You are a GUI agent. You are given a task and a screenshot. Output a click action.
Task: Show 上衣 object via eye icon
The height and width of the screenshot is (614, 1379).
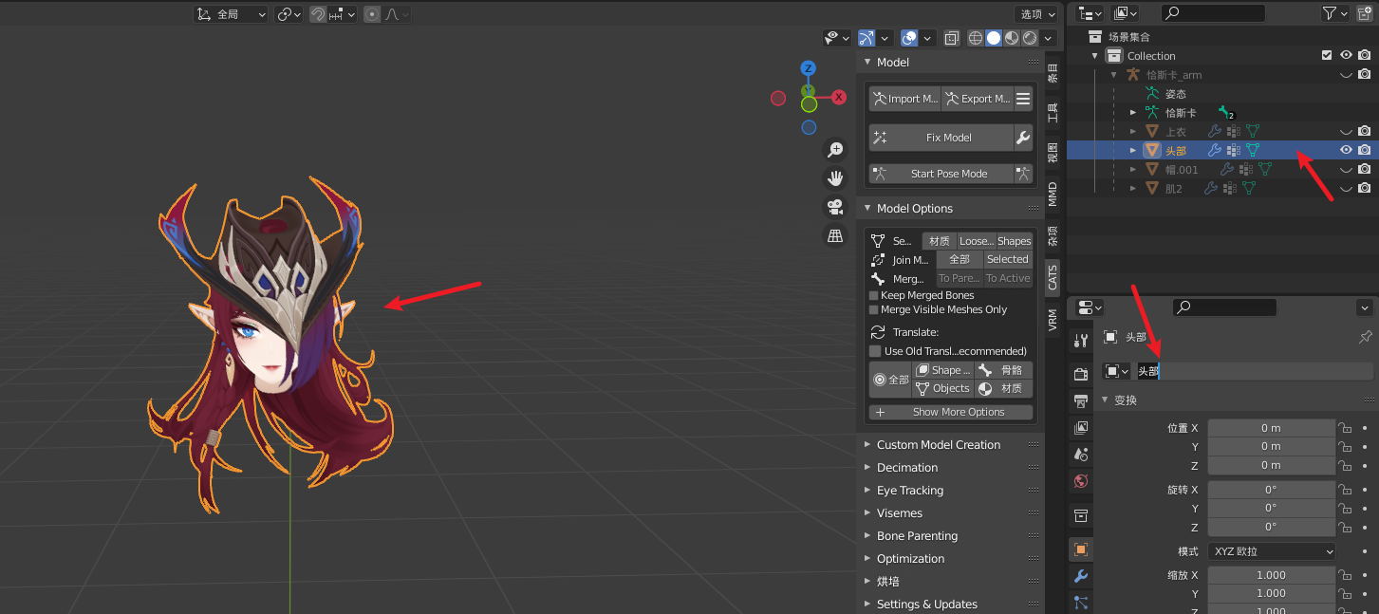tap(1346, 131)
